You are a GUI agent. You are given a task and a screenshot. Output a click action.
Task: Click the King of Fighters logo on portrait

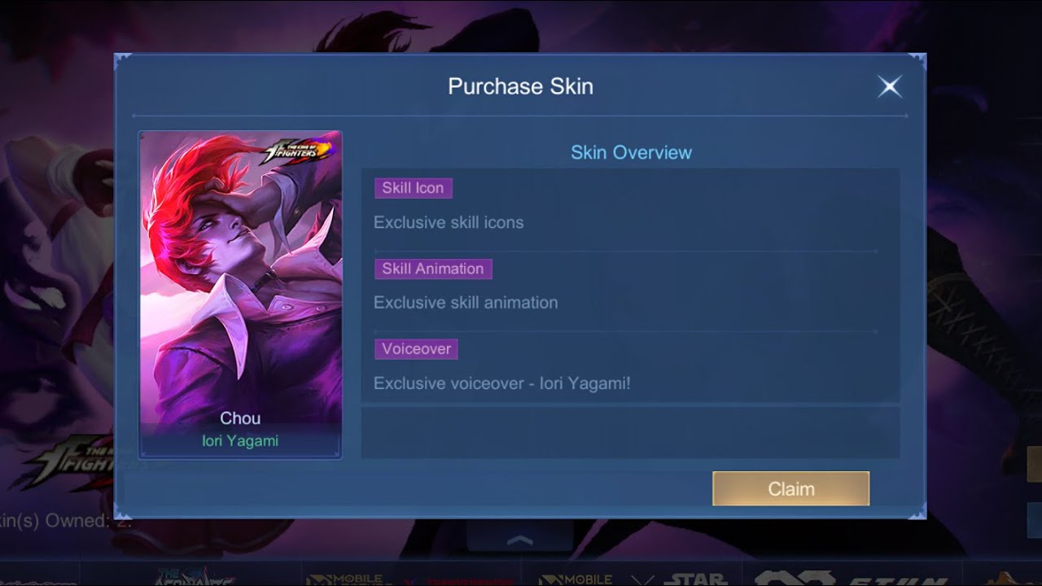pos(296,151)
